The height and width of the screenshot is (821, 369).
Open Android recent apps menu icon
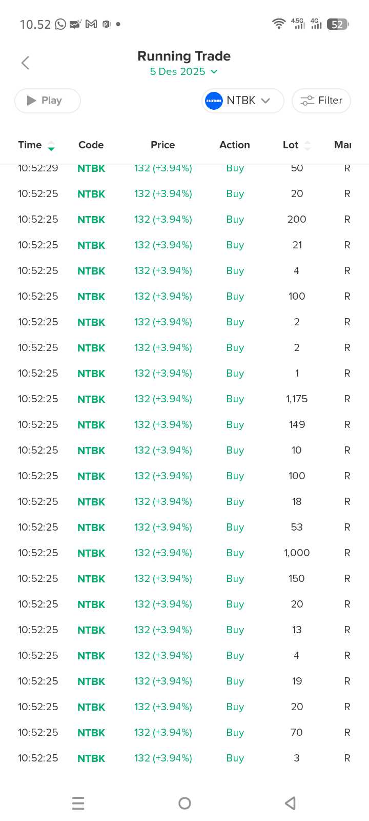[78, 803]
